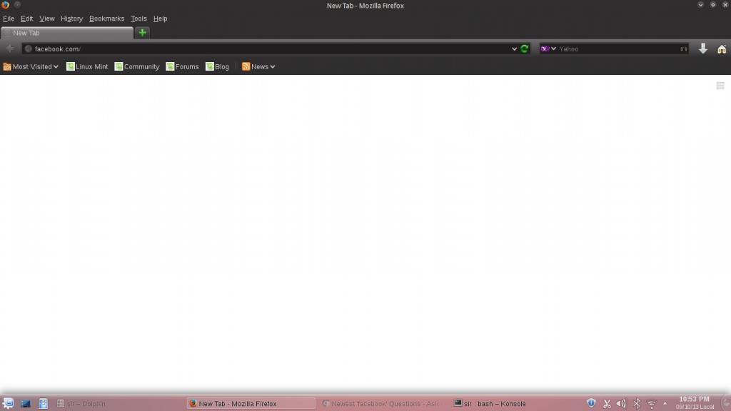Open the History menu
The width and height of the screenshot is (731, 411).
pos(72,19)
